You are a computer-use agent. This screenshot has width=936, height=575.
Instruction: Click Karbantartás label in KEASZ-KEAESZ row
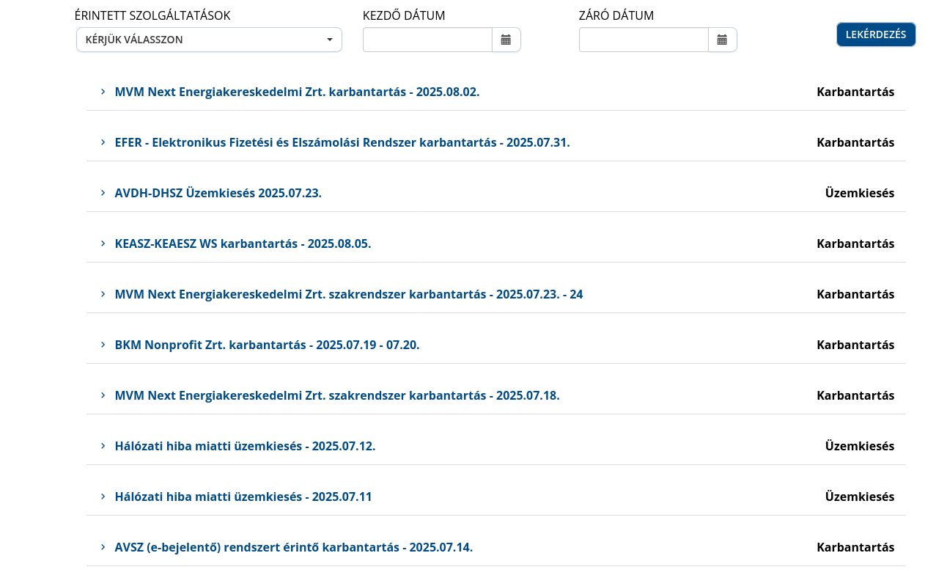[855, 243]
